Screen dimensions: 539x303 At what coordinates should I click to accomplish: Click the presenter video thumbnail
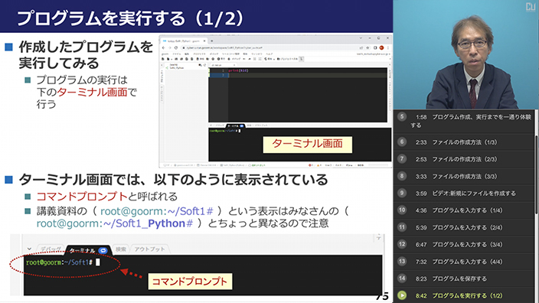[x=465, y=54]
